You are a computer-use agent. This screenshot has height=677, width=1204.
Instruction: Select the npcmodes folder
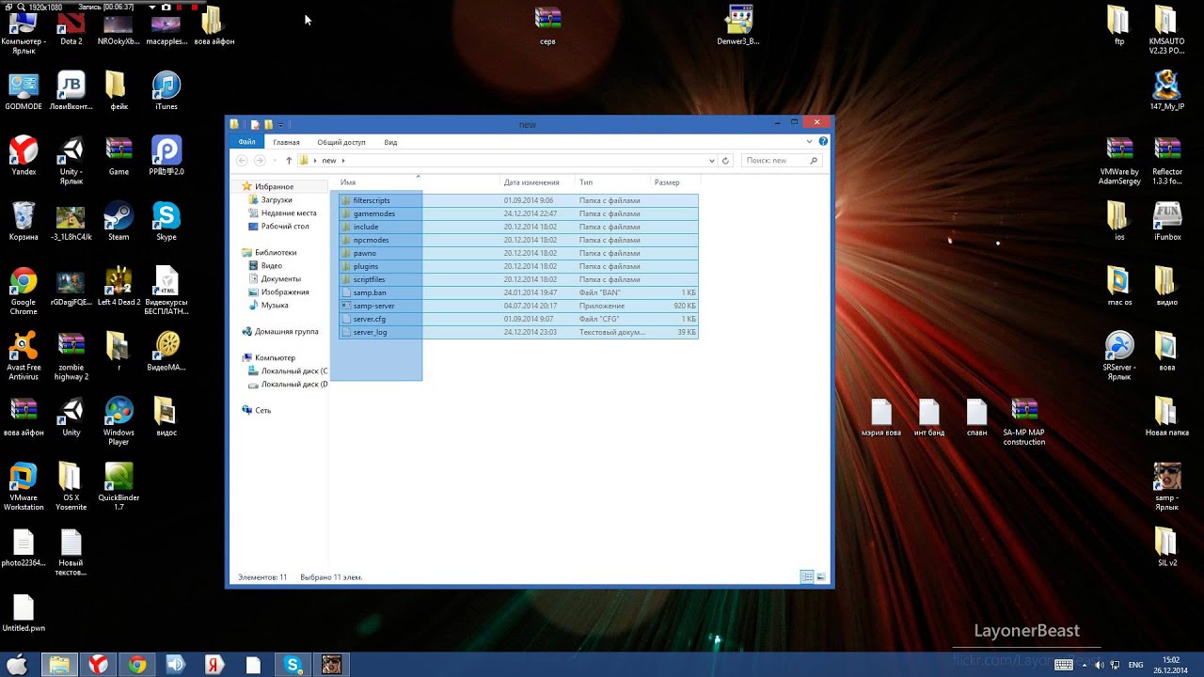[518, 240]
